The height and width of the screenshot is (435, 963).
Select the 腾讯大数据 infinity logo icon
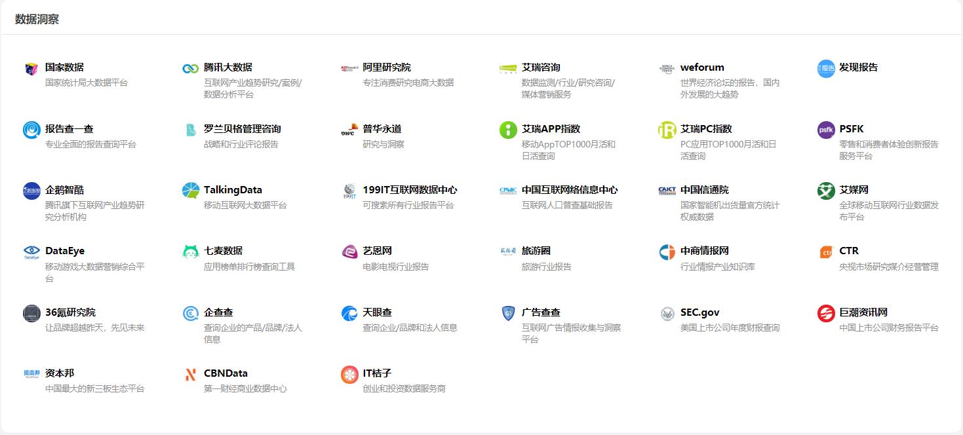click(x=190, y=67)
